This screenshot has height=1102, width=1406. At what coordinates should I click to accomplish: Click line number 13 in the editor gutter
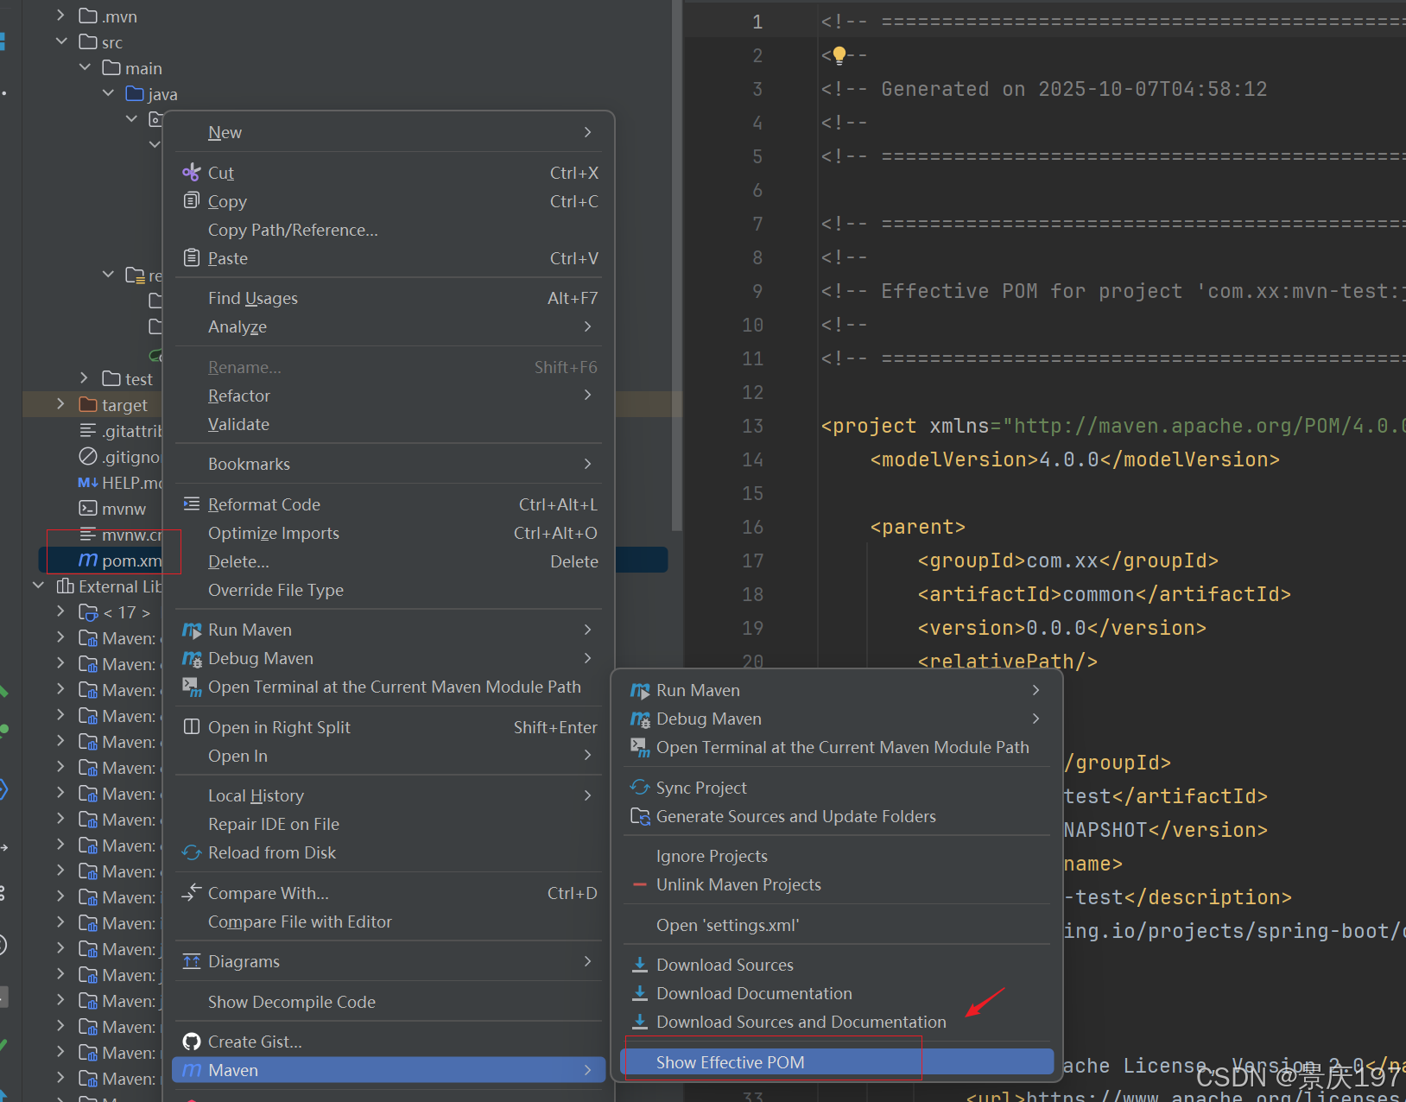752,426
